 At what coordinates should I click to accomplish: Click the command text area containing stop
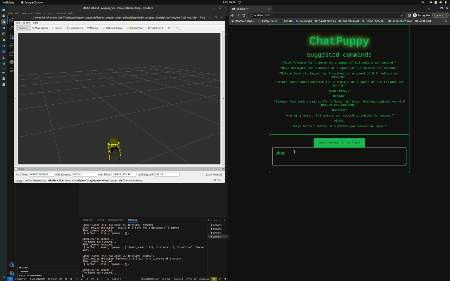click(339, 156)
